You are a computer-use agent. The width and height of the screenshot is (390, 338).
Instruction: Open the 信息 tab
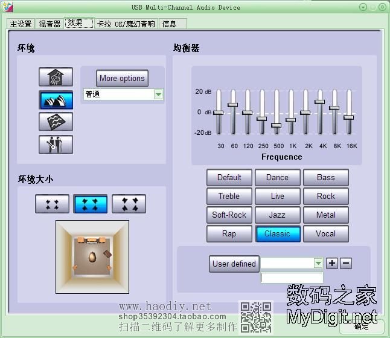pyautogui.click(x=170, y=24)
